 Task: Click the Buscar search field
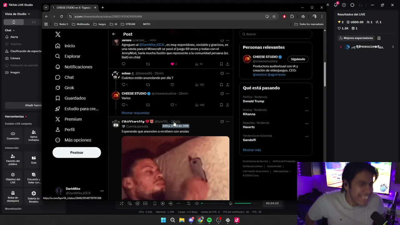click(x=276, y=34)
